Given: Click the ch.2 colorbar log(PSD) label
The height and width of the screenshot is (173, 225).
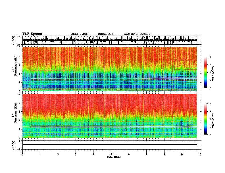Looking at the screenshot, I should click(213, 120).
